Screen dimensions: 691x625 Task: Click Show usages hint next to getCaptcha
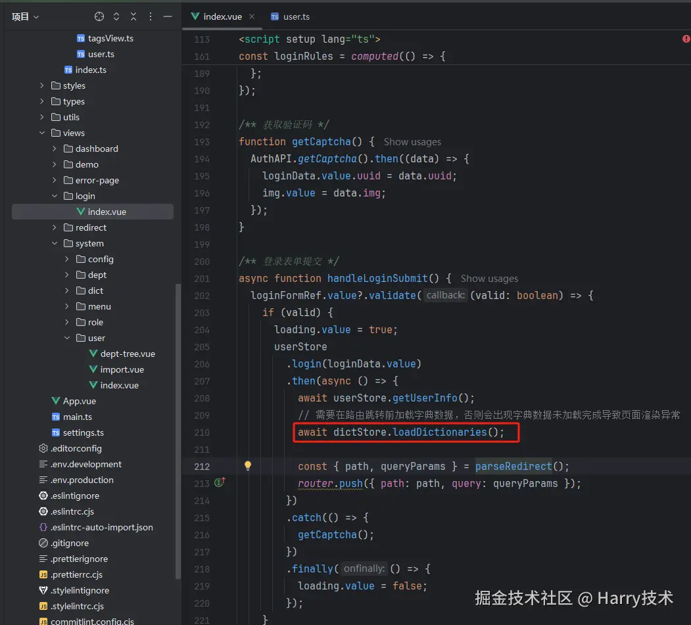pos(412,142)
